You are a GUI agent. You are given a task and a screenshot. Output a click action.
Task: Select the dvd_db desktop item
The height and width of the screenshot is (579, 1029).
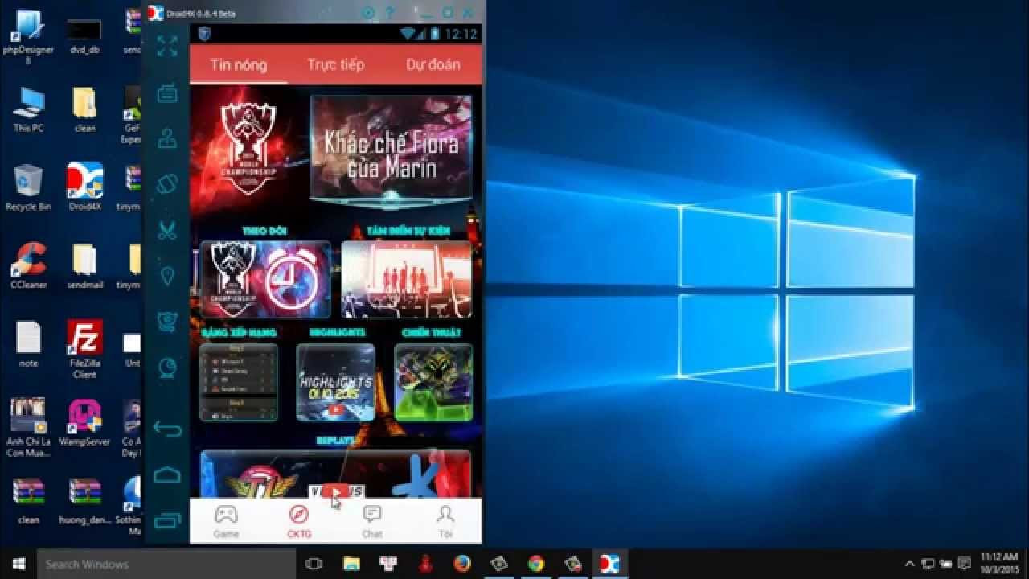[84, 37]
